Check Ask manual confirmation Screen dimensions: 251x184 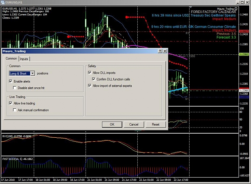[15, 110]
